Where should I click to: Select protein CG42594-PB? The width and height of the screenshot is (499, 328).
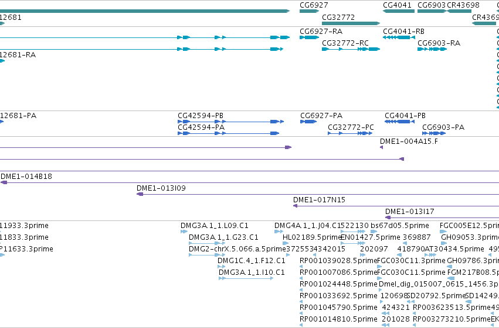230,122
